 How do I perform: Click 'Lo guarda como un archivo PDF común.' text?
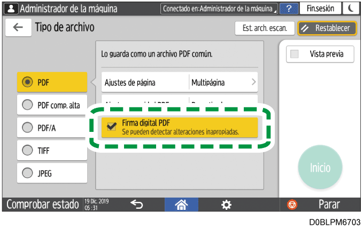click(157, 54)
